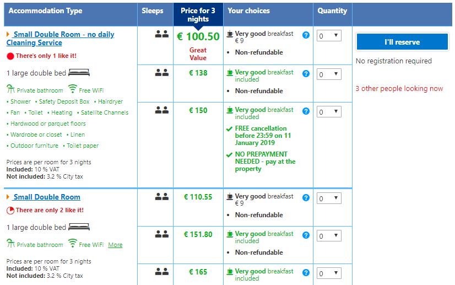Click the "More" facilities link
455x285 pixels.
(115, 245)
